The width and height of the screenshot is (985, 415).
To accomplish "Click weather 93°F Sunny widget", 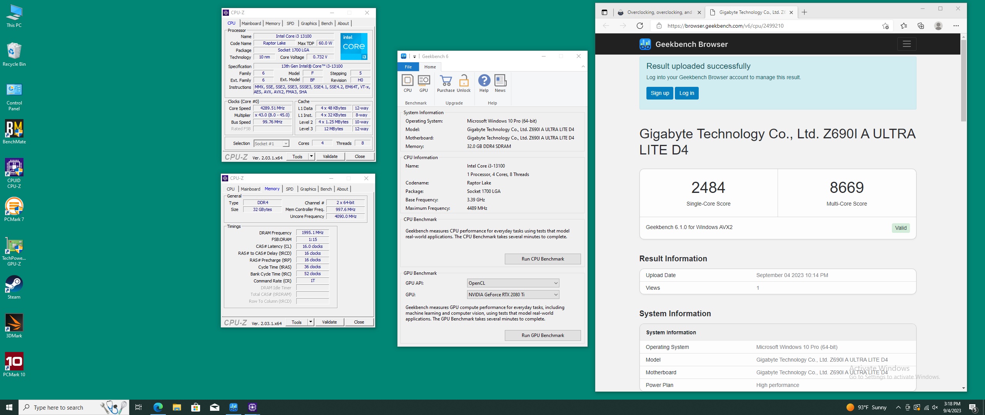I will (866, 407).
